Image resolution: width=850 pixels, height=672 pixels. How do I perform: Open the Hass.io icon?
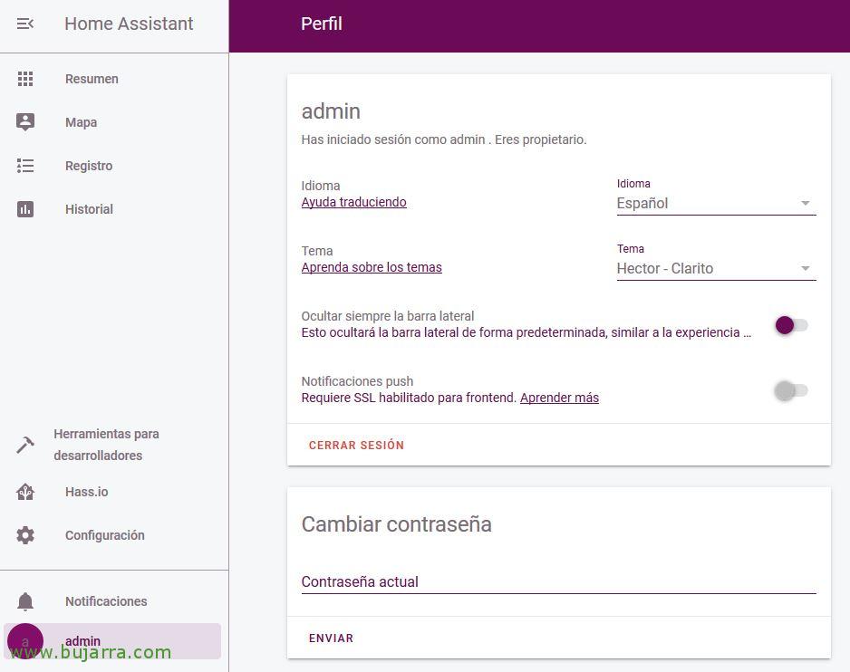coord(25,492)
